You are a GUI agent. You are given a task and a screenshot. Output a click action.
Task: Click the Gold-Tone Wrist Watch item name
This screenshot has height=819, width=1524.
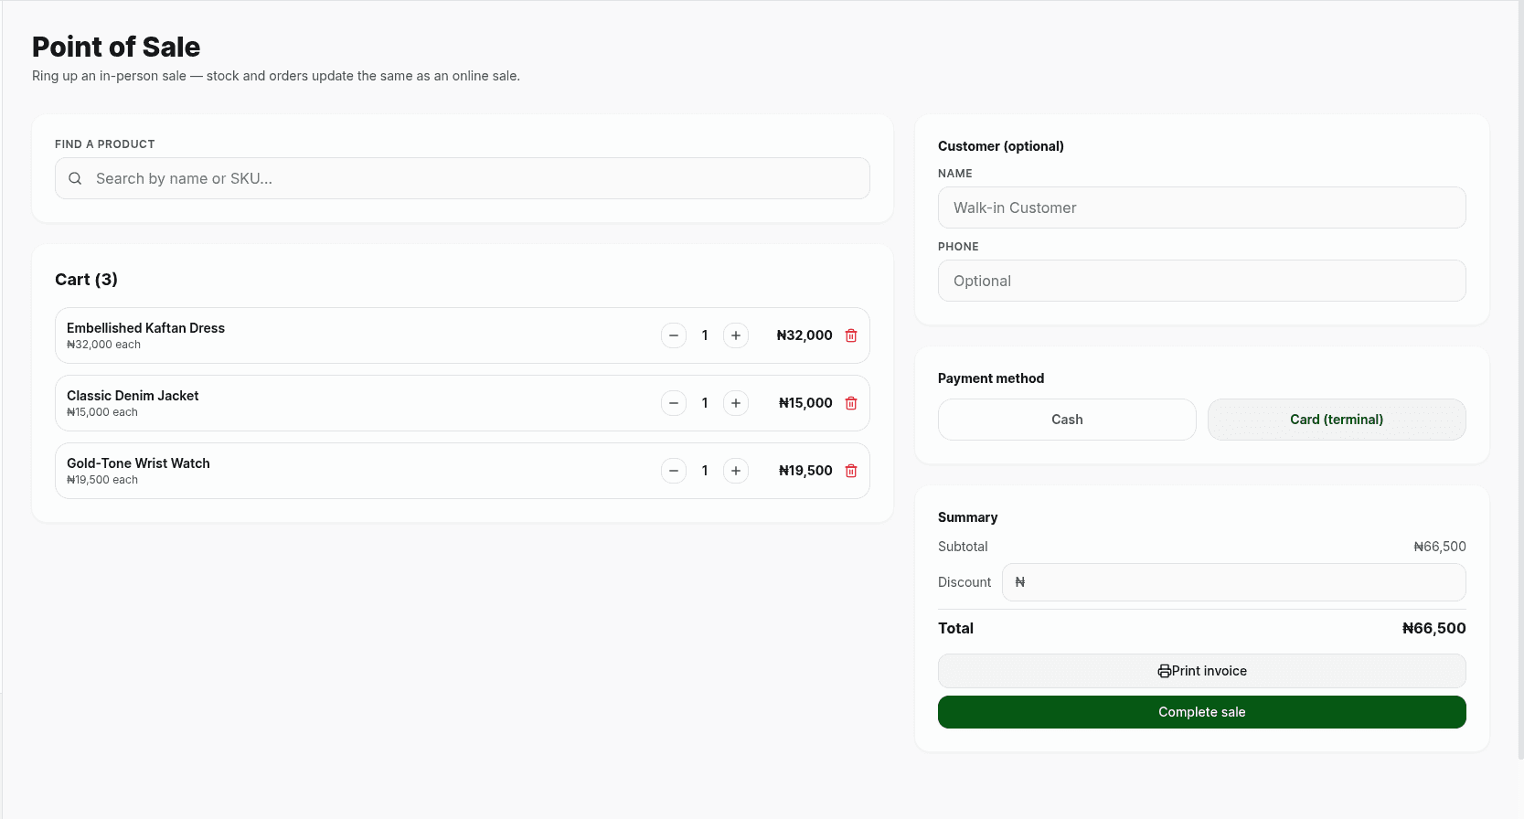click(138, 463)
